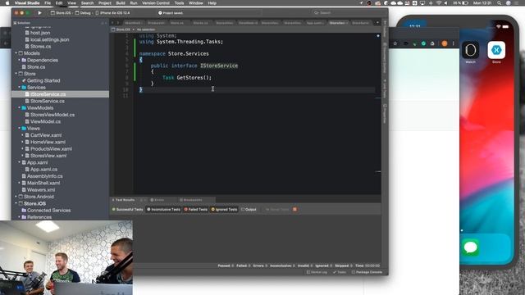
Task: Collapse the Models project node
Action: click(x=16, y=53)
